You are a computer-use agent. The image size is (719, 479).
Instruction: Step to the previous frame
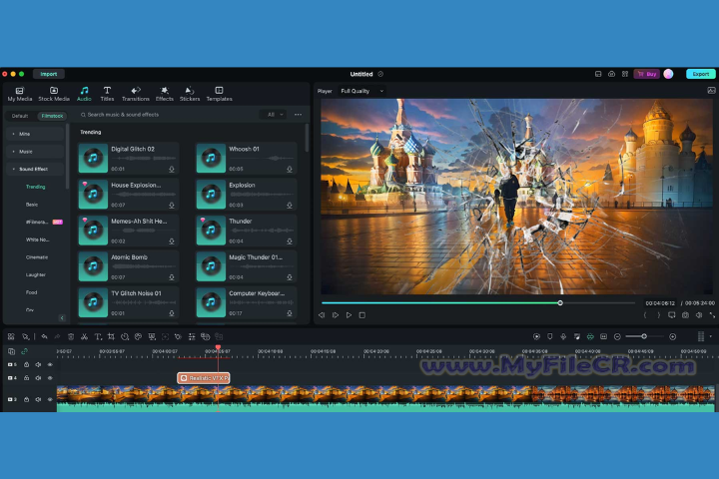point(322,315)
